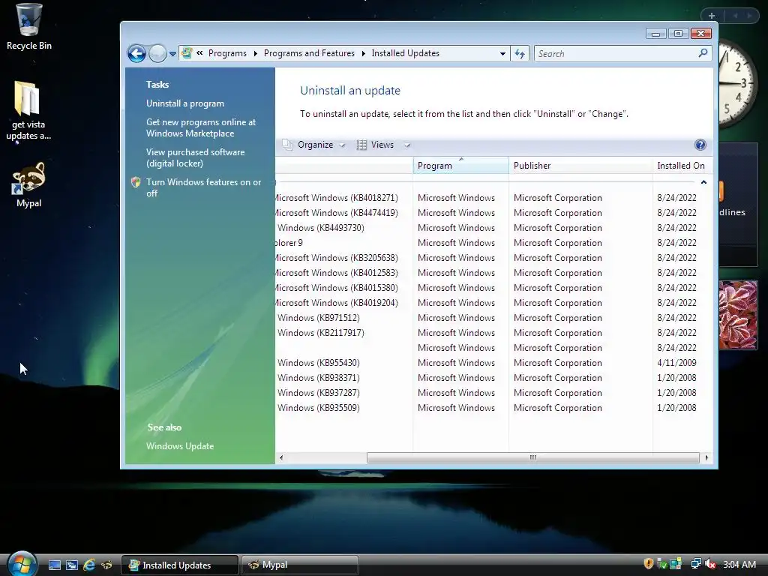Screen dimensions: 768x576
Task: Click the slideshow gadget leaf picture
Action: [x=738, y=314]
